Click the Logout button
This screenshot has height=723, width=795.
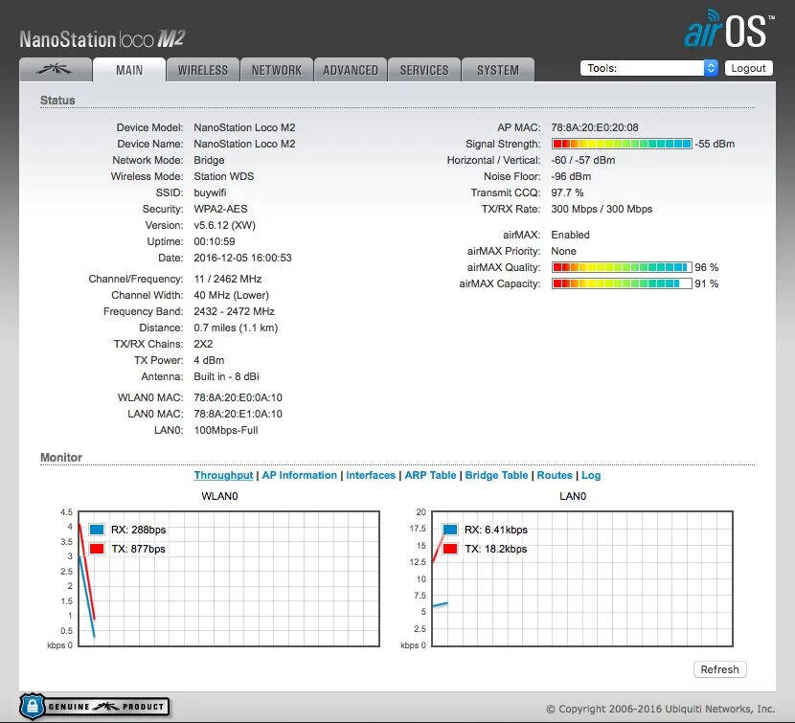point(748,68)
